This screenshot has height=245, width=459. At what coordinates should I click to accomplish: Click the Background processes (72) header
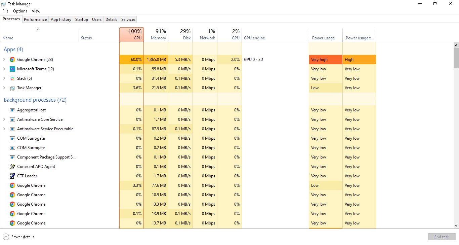(x=35, y=100)
